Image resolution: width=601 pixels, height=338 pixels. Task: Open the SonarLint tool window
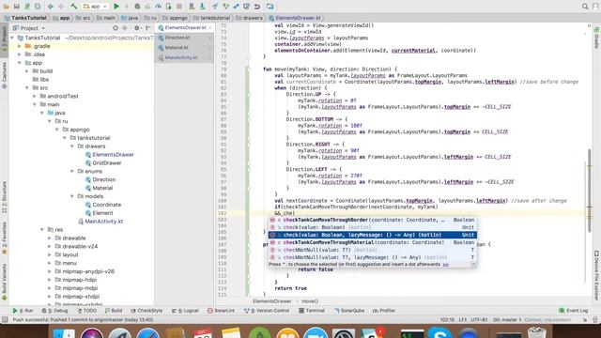221,311
